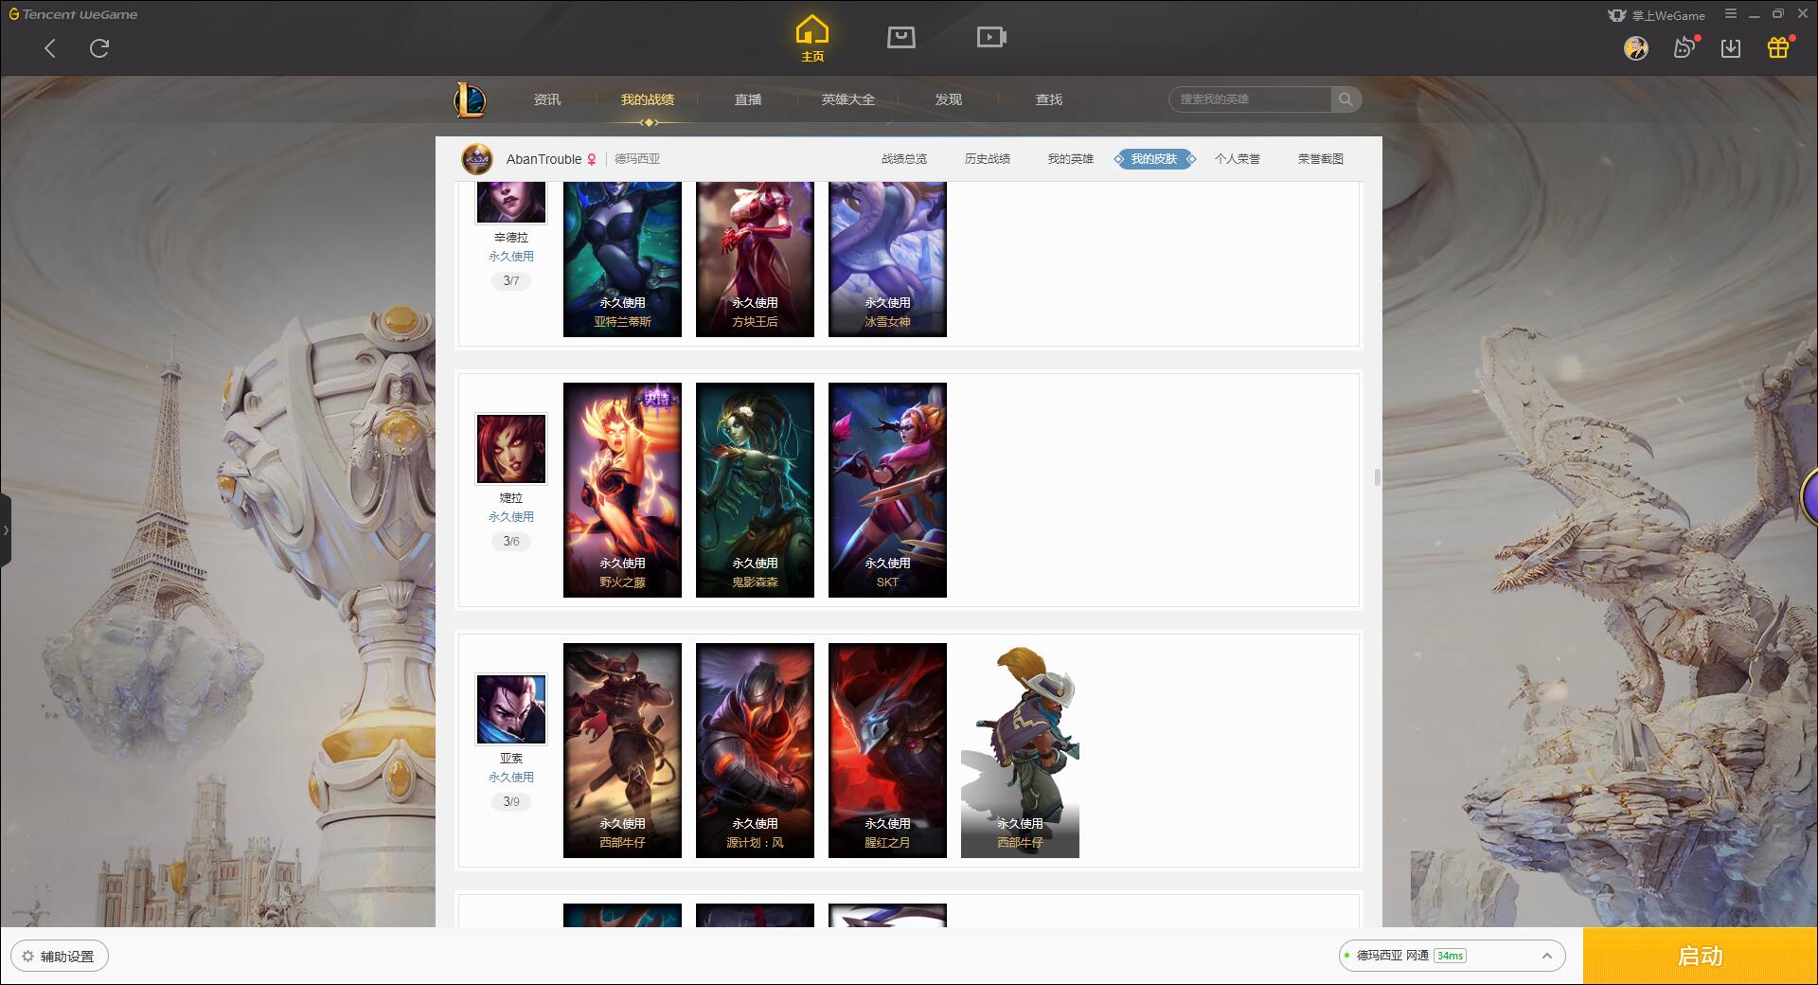Click 永久使用 under 亚索
Screen dimensions: 1818x985
511,778
